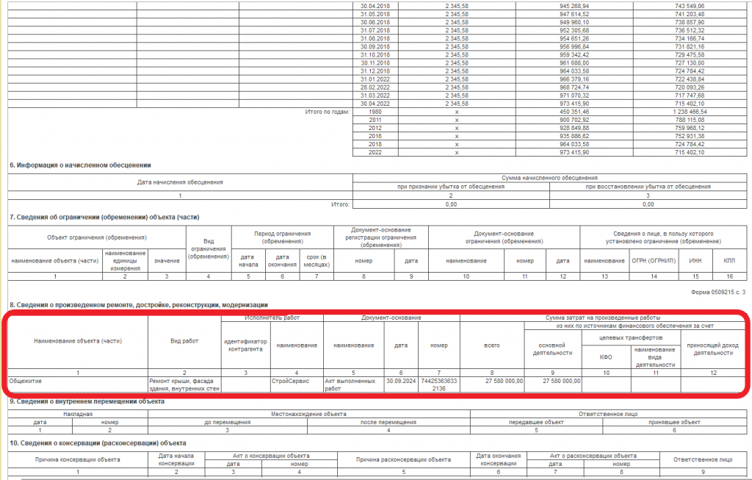Click the contractor name 'СтройСервис'
Image resolution: width=752 pixels, height=480 pixels.
coord(291,381)
